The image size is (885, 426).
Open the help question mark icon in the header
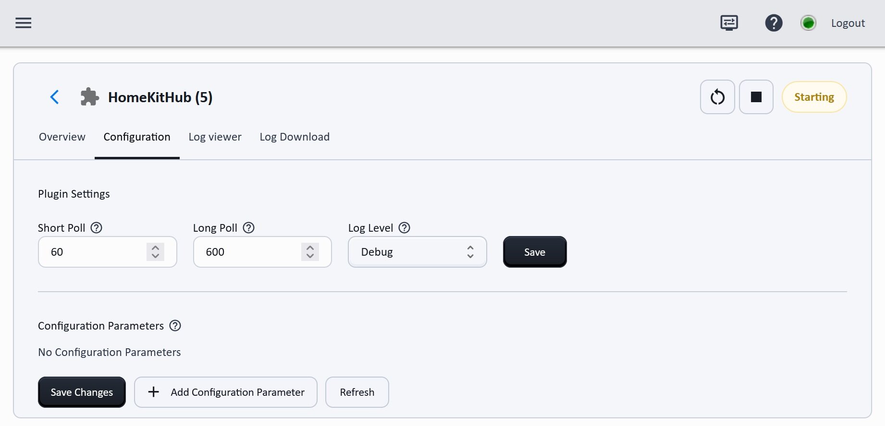click(774, 23)
